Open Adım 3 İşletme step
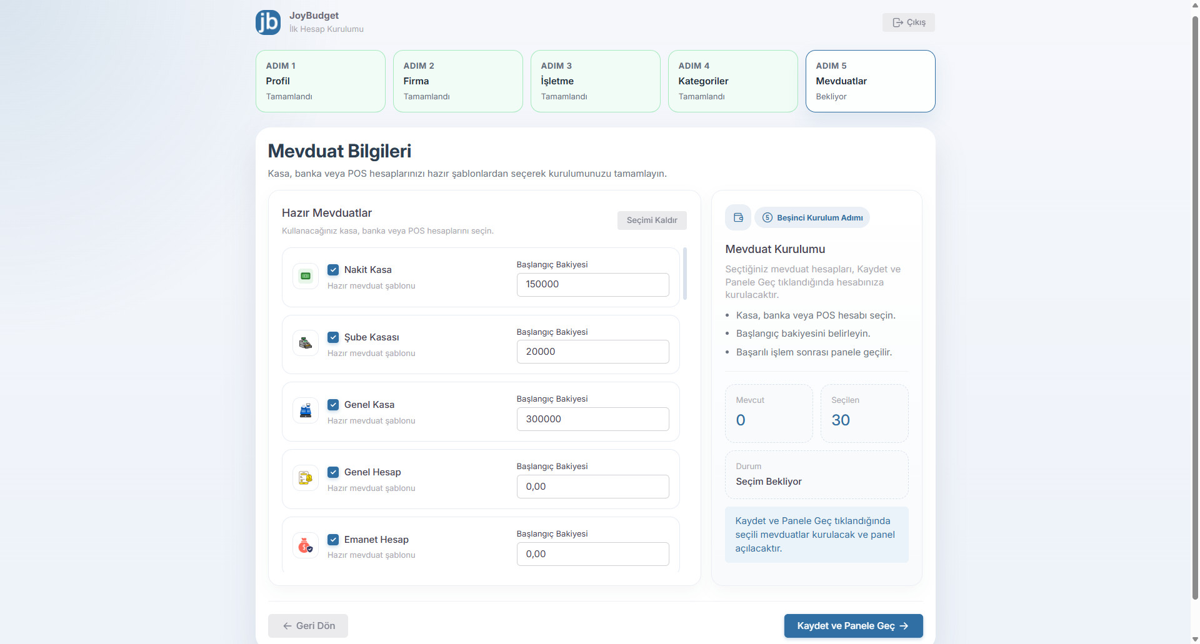Image resolution: width=1200 pixels, height=644 pixels. (x=596, y=81)
